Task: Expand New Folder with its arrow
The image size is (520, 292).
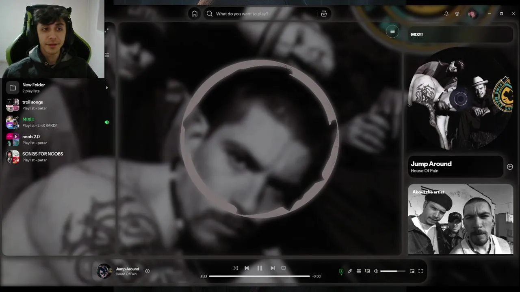Action: [107, 88]
